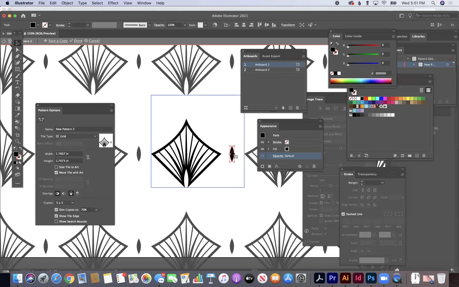Click the New Artboard icon in the Artboards panel

click(290, 108)
